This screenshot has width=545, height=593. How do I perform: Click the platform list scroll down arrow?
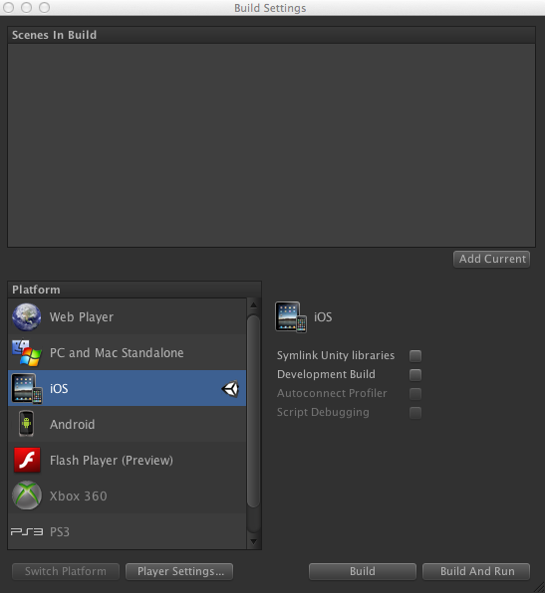pyautogui.click(x=253, y=542)
